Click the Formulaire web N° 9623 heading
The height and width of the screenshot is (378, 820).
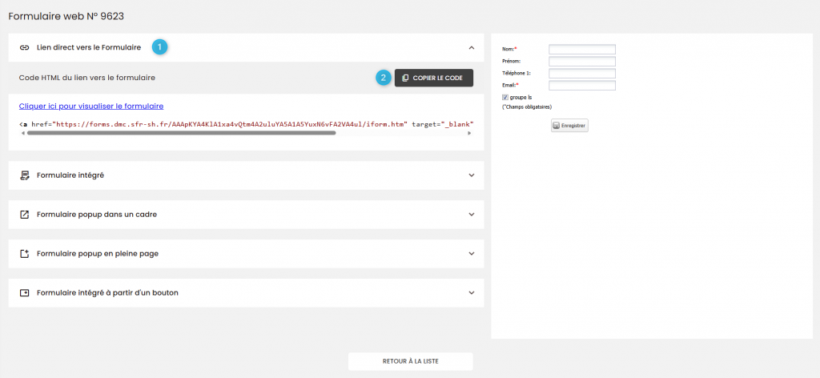click(66, 16)
